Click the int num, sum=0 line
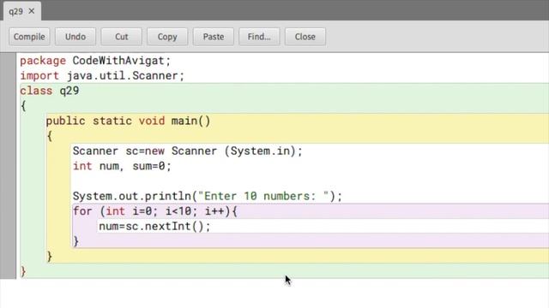The height and width of the screenshot is (308, 549). pyautogui.click(x=122, y=166)
